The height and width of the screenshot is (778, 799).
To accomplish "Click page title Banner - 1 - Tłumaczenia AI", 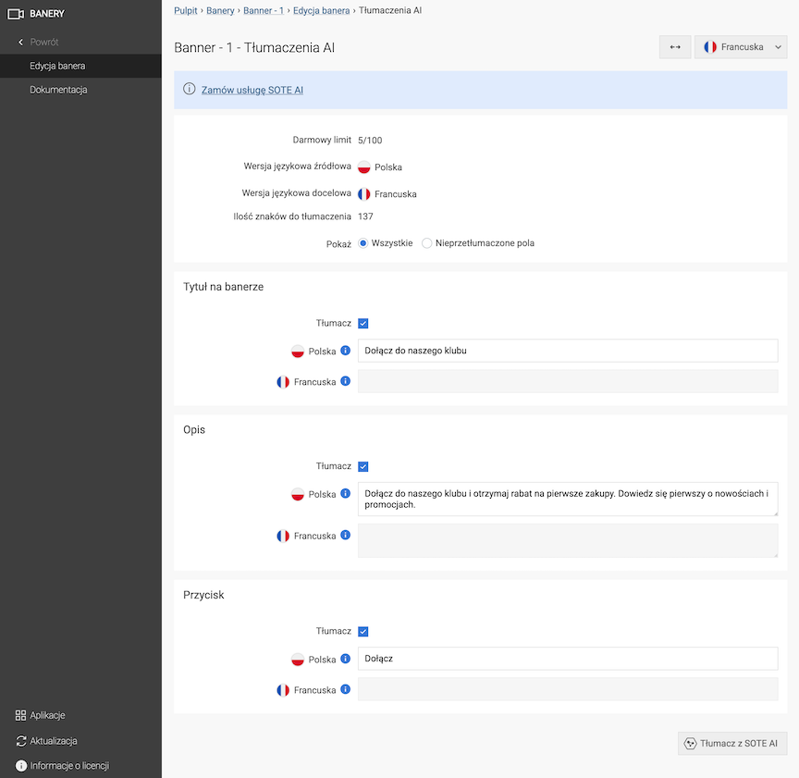I will point(254,47).
